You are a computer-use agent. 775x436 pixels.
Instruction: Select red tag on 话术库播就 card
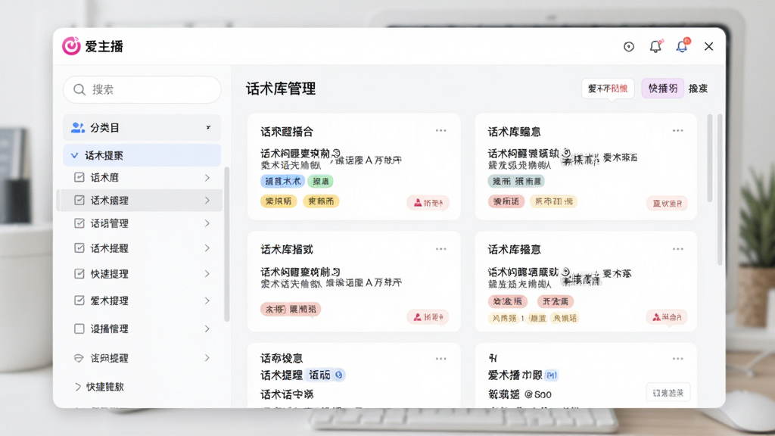(291, 310)
